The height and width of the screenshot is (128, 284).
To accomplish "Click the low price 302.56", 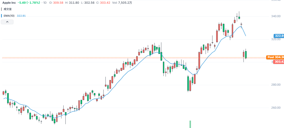I will (89, 3).
